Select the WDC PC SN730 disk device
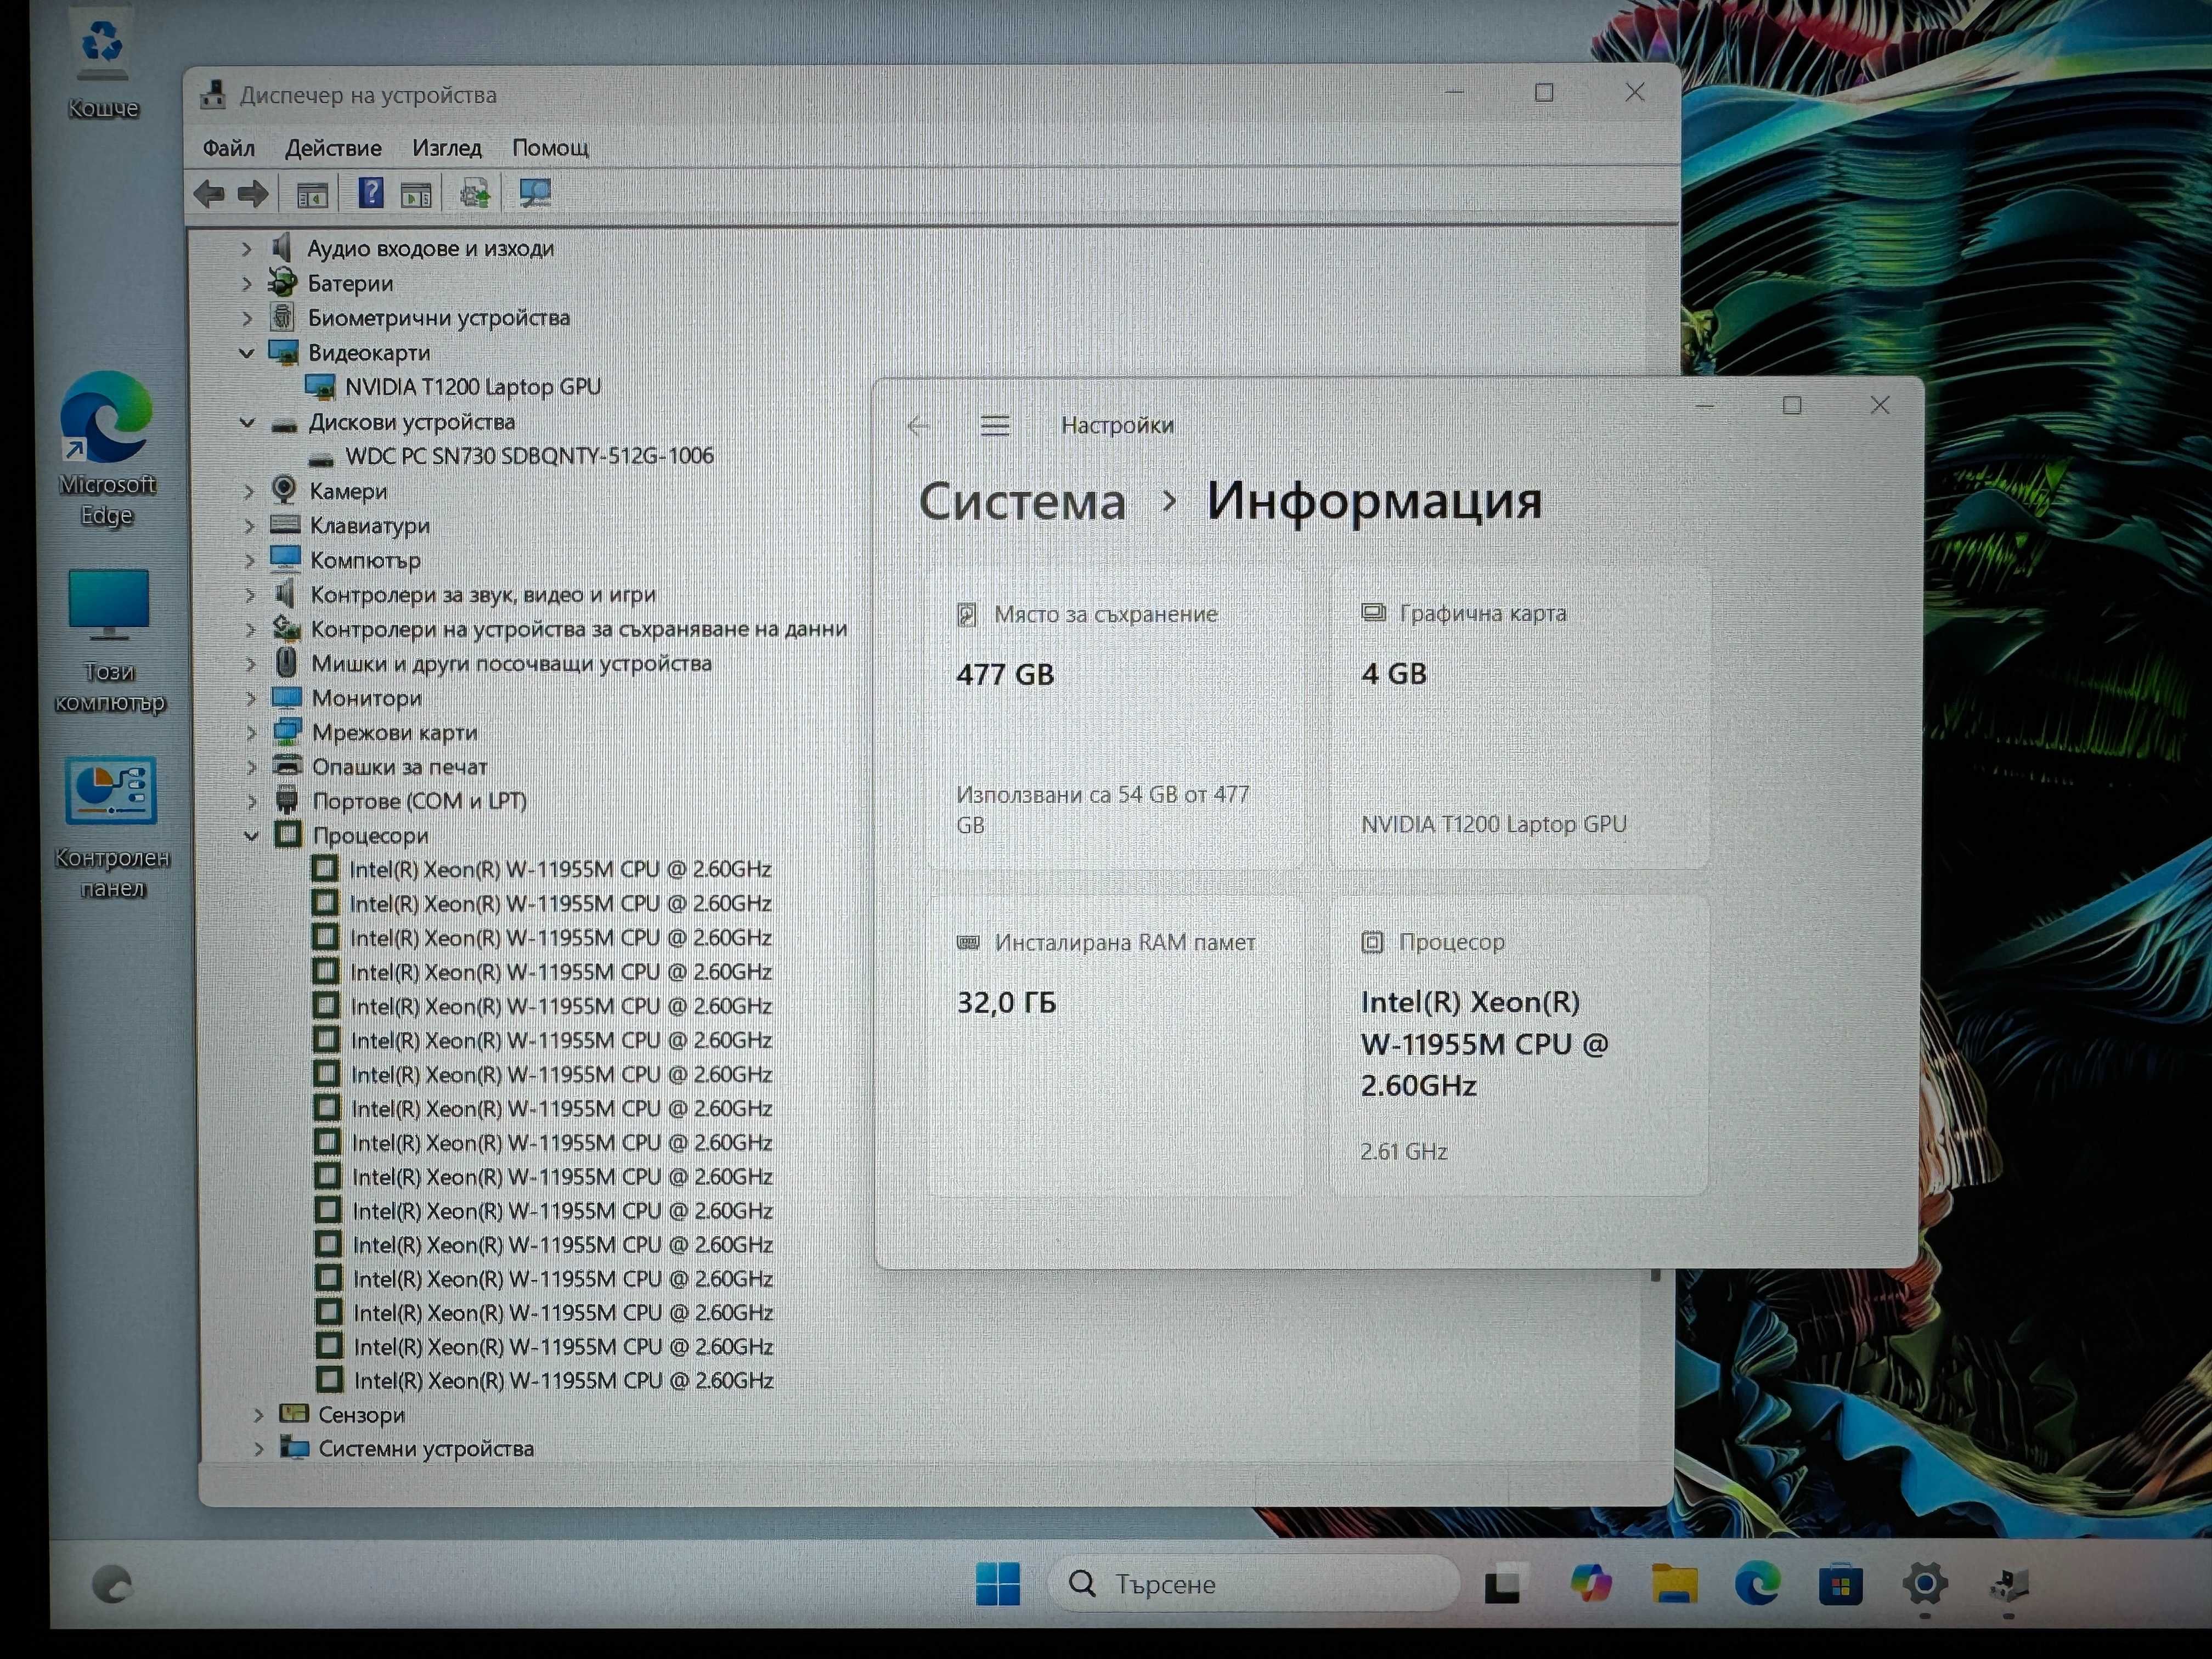Viewport: 2212px width, 1659px height. [x=529, y=456]
